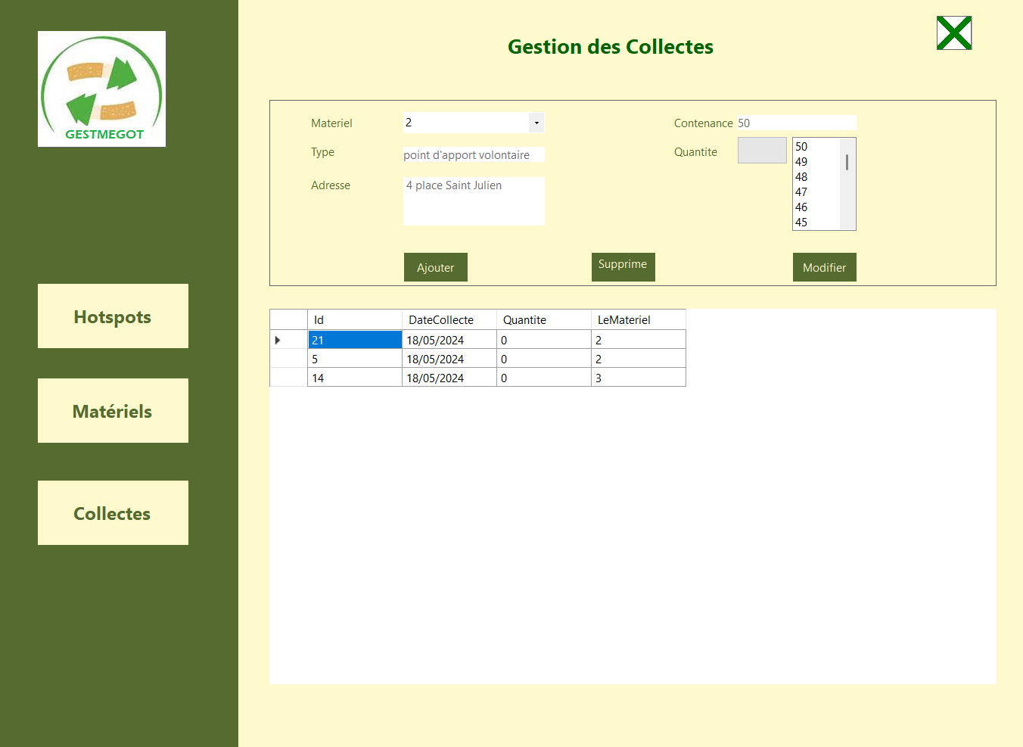
Task: Navigate to Matériels page
Action: coord(113,411)
